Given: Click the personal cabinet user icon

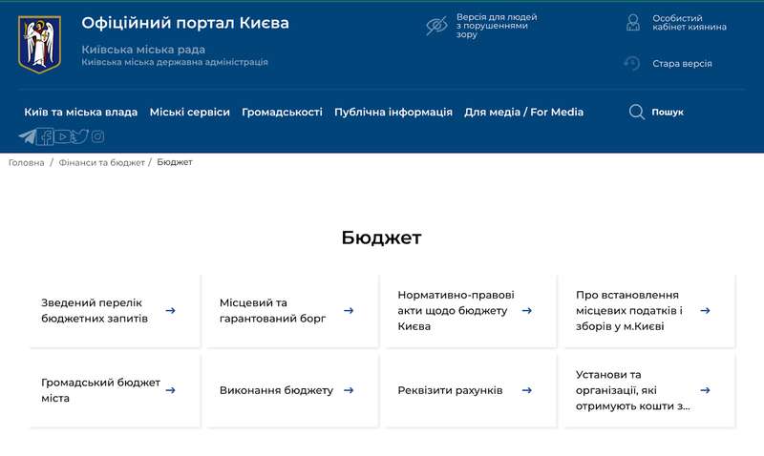Looking at the screenshot, I should [x=632, y=23].
